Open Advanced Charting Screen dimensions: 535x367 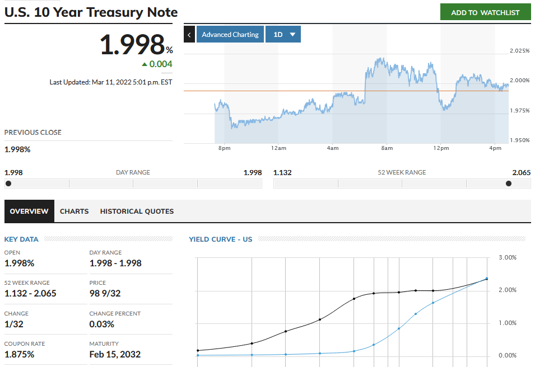tap(230, 35)
